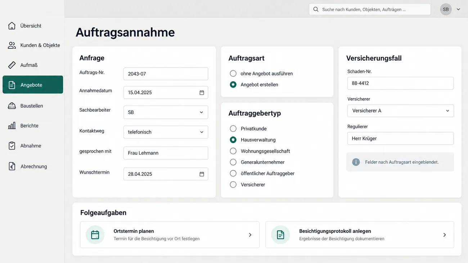Image resolution: width=468 pixels, height=263 pixels.
Task: Click 'Felder nach Auftragsart eingeblendet.' hint text
Action: [402, 162]
